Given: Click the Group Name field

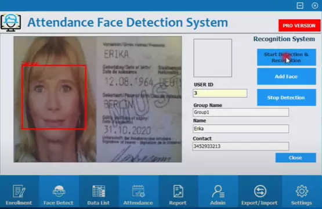Looking at the screenshot, I should tap(241, 112).
